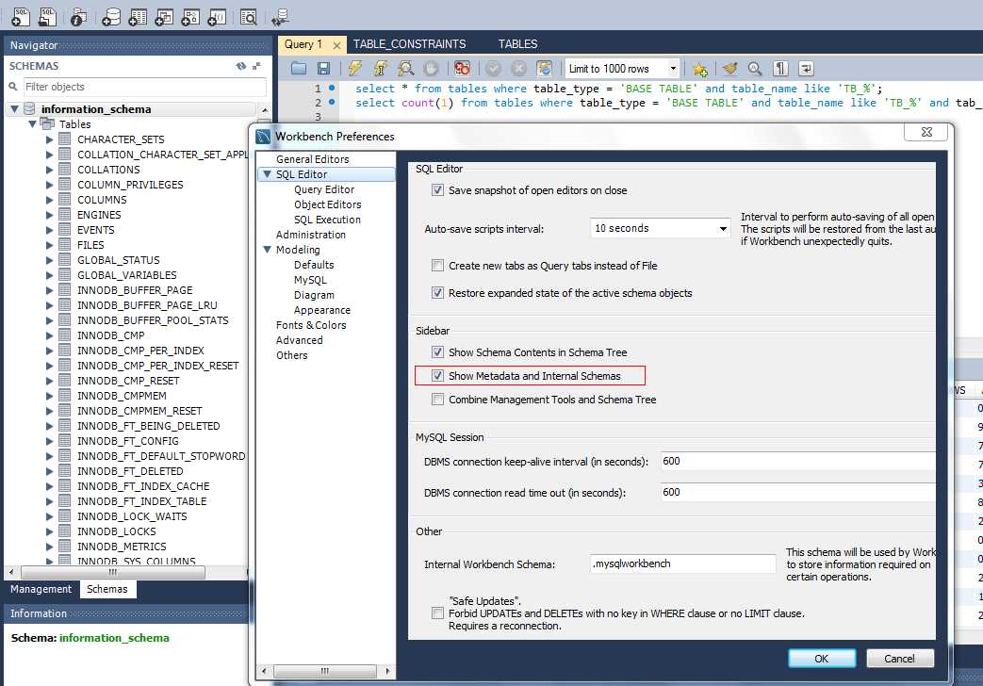Toggle stop-on-error execution icon
This screenshot has width=983, height=686.
tap(462, 69)
